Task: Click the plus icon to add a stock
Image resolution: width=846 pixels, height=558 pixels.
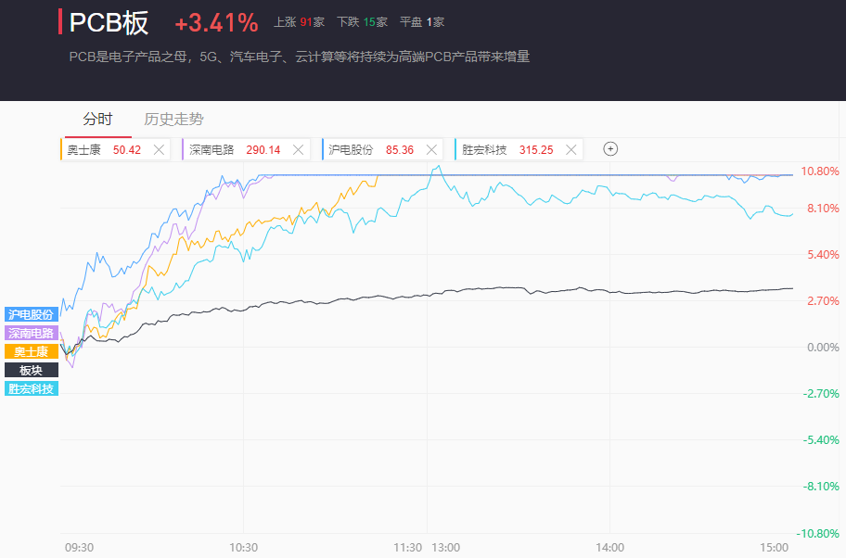Action: tap(610, 149)
